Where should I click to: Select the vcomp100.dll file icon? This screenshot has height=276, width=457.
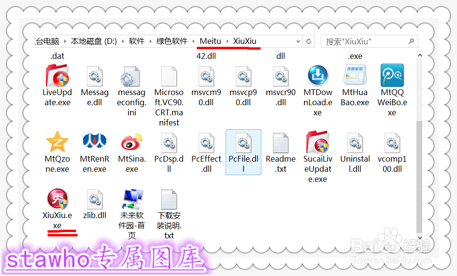(392, 143)
